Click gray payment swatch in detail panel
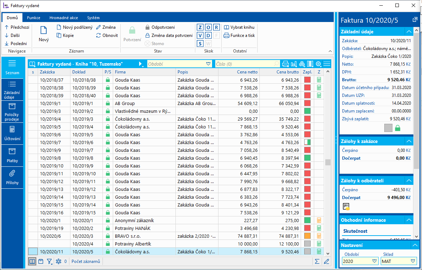This screenshot has height=270, width=422. (388, 128)
